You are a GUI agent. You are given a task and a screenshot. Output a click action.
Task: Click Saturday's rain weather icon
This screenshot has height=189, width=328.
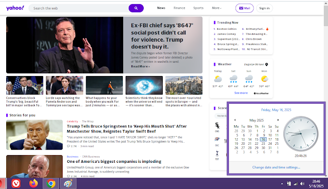click(233, 79)
